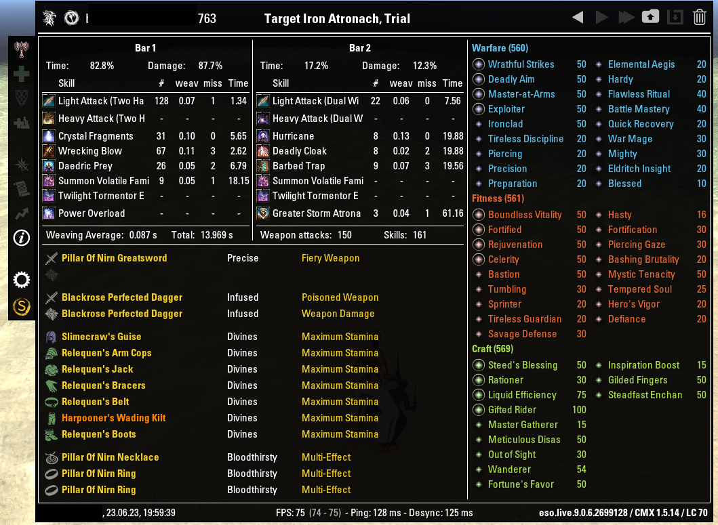718x525 pixels.
Task: Click Battle Mastery champion skill
Action: pyautogui.click(x=639, y=109)
